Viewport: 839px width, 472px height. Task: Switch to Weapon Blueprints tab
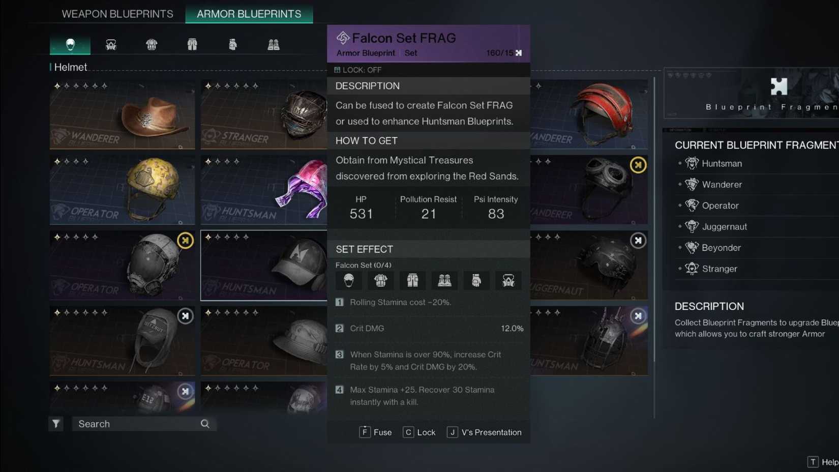point(117,14)
